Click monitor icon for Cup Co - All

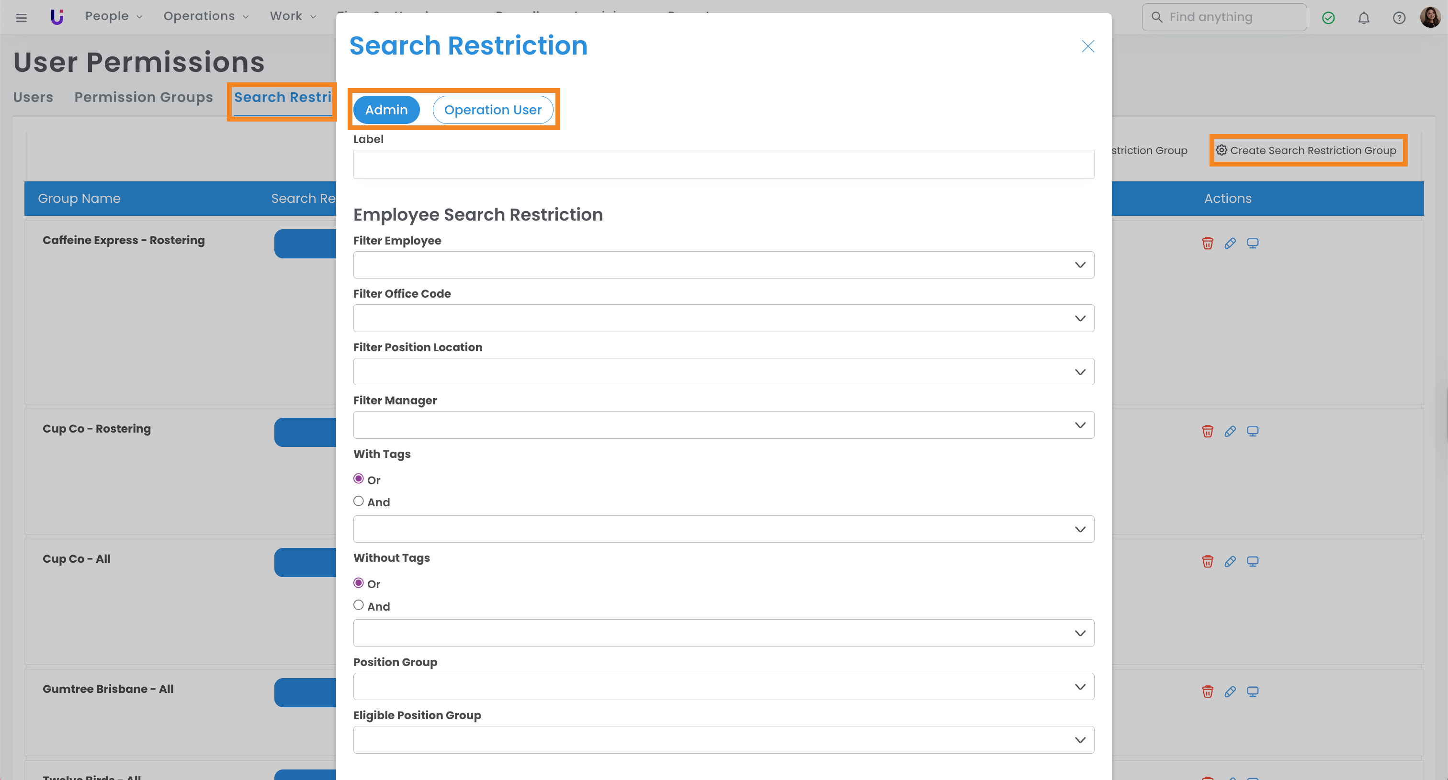click(1252, 562)
